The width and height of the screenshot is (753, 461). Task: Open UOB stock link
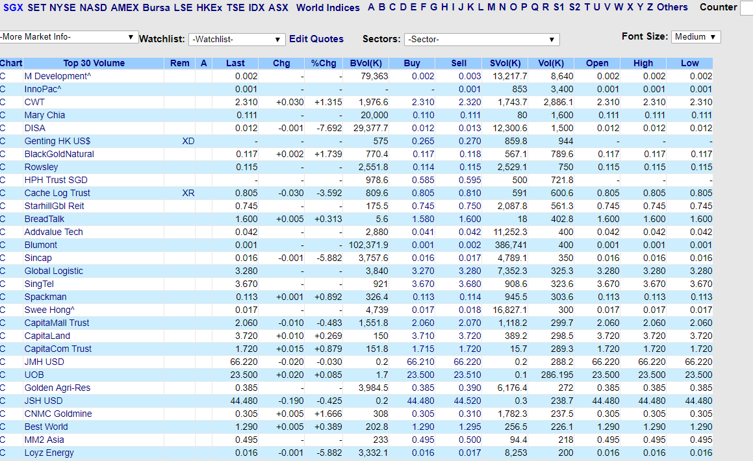coord(34,375)
